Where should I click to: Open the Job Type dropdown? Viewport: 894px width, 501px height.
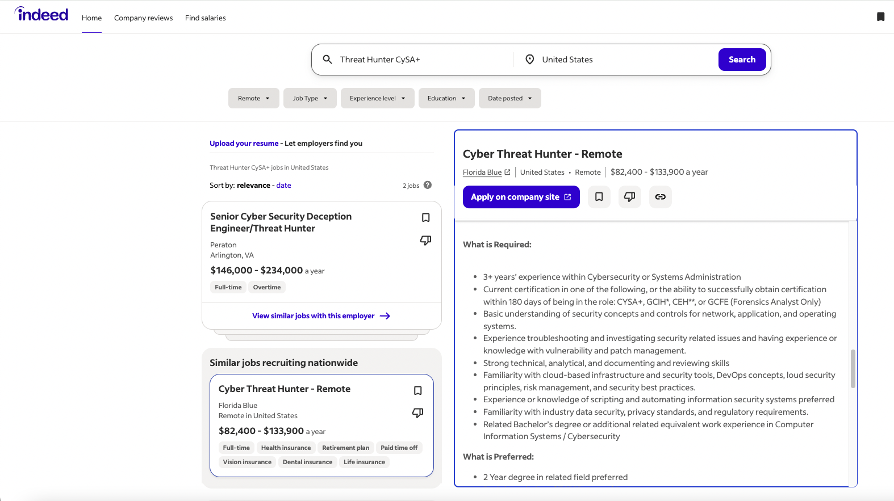click(x=310, y=98)
